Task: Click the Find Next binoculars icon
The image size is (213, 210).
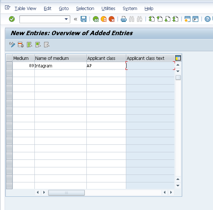Action: [x=139, y=19]
